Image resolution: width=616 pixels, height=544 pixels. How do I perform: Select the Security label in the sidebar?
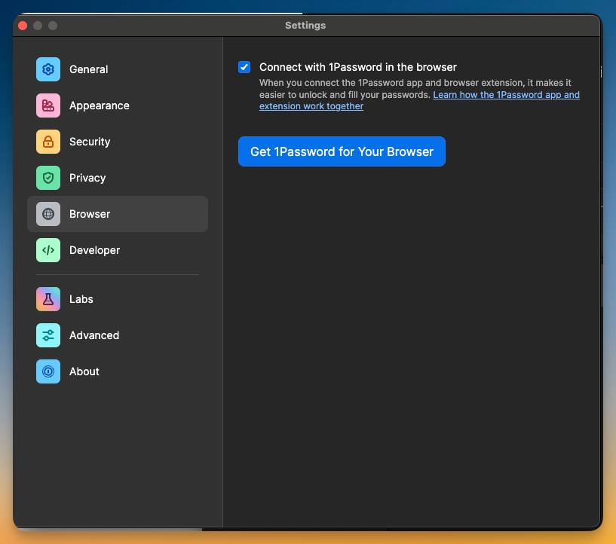[x=90, y=142]
